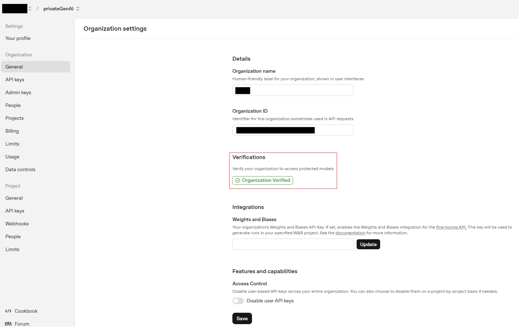Open the Cookbook link

click(26, 311)
